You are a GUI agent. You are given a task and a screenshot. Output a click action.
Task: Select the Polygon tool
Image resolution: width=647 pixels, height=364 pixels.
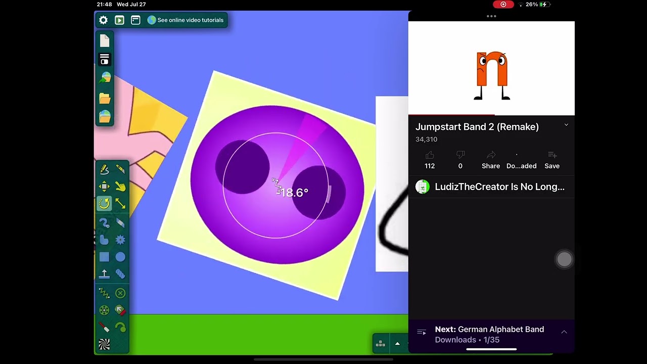104,240
